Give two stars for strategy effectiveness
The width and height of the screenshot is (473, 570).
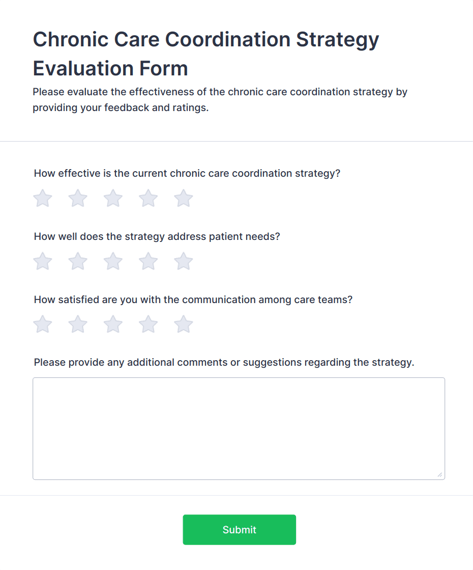(77, 198)
